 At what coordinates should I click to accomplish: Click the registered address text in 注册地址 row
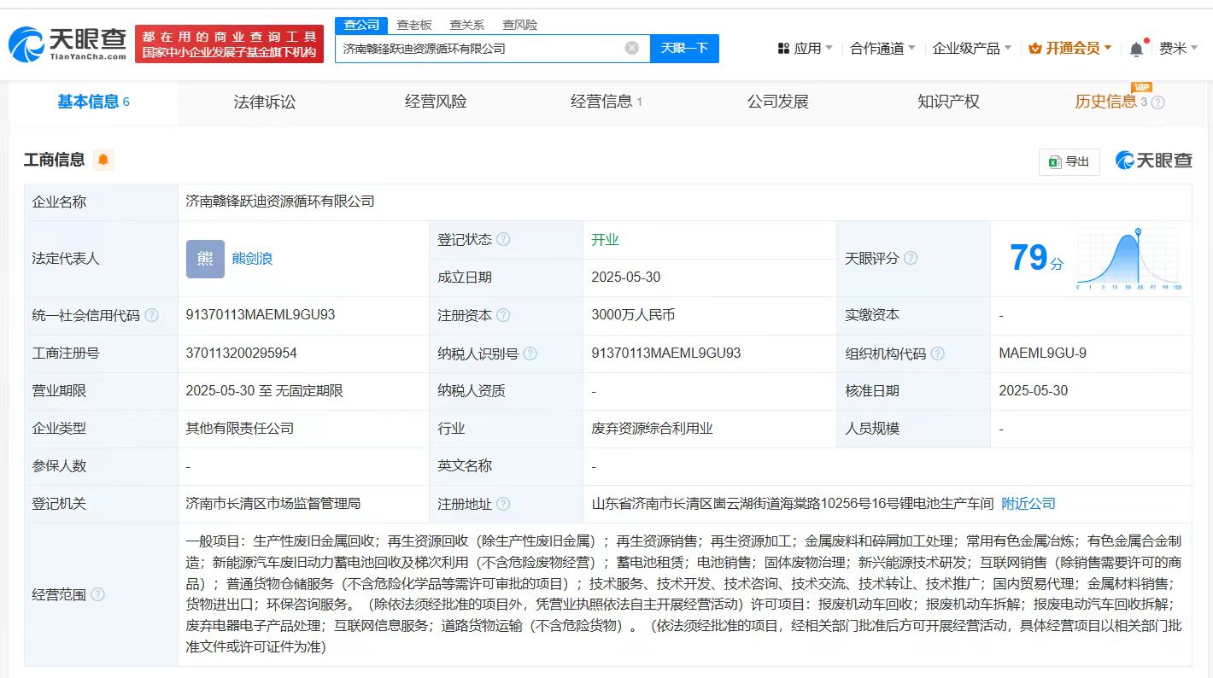click(x=793, y=504)
